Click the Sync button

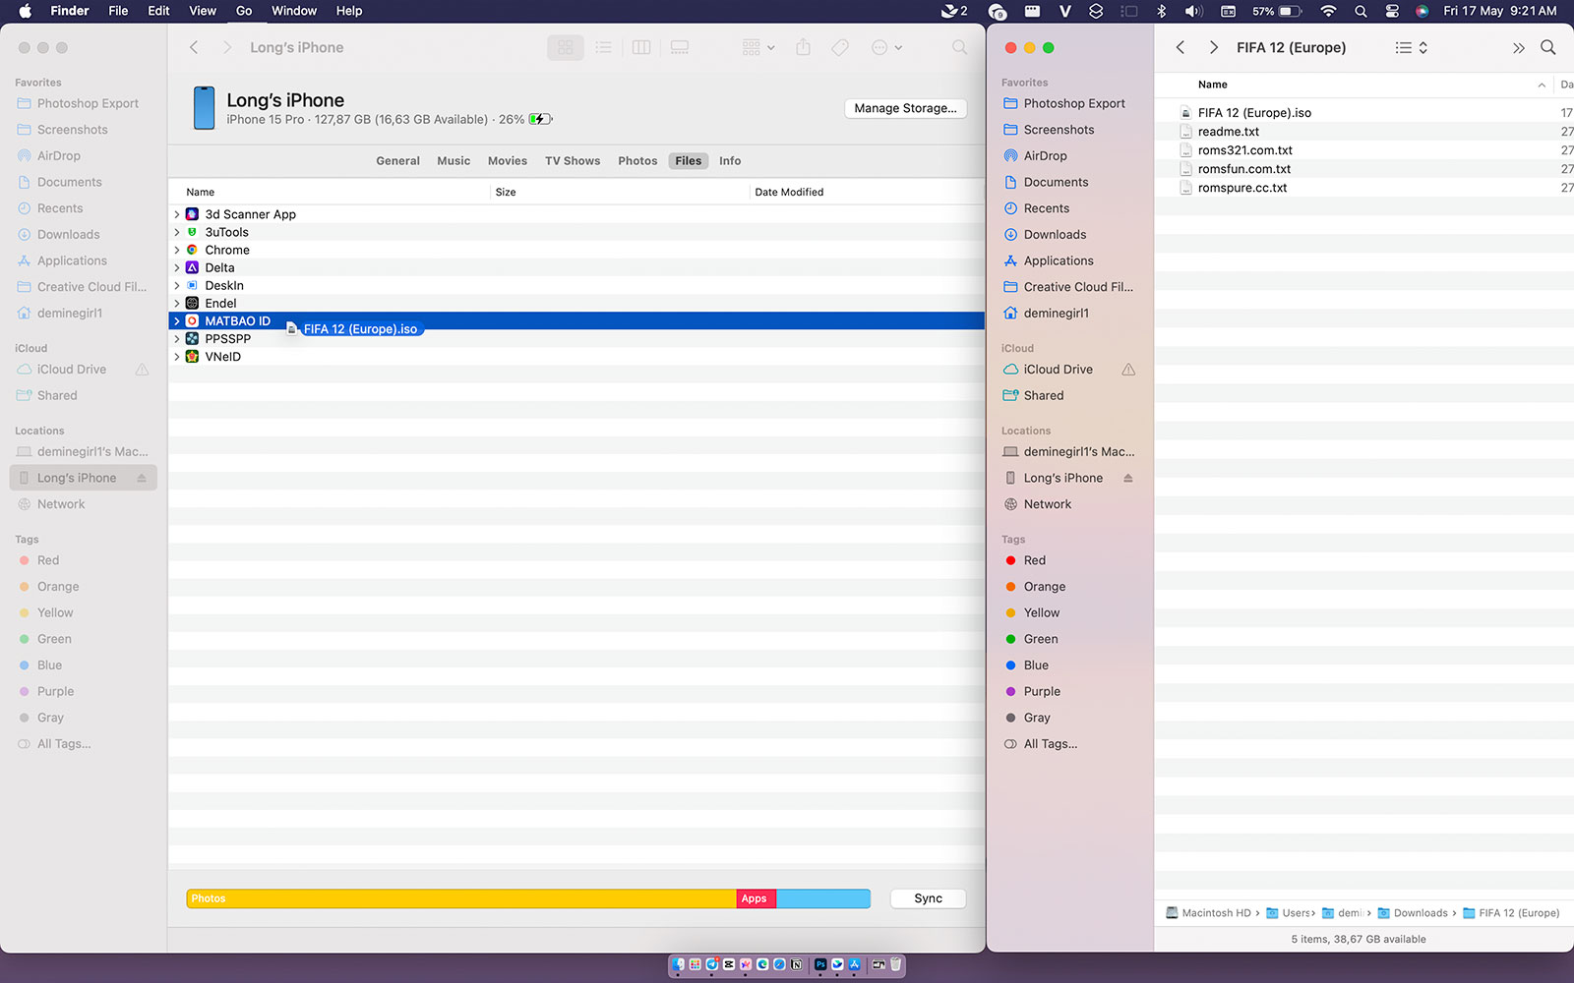(x=928, y=898)
